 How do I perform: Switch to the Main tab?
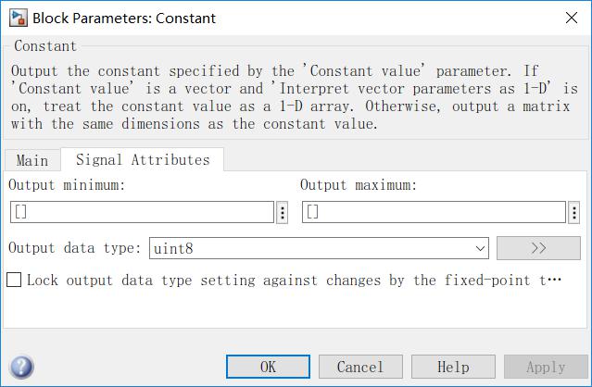click(32, 160)
